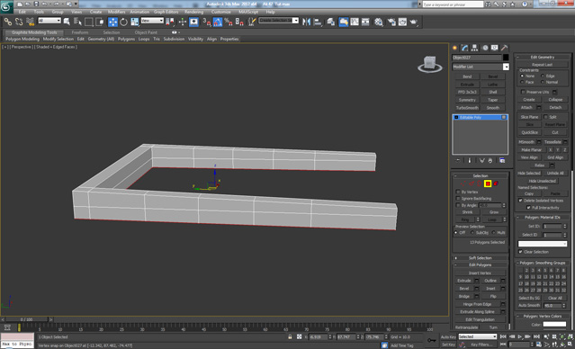Open the Motion command panel tab
Viewport: 575px width, 349px height.
pyautogui.click(x=485, y=48)
